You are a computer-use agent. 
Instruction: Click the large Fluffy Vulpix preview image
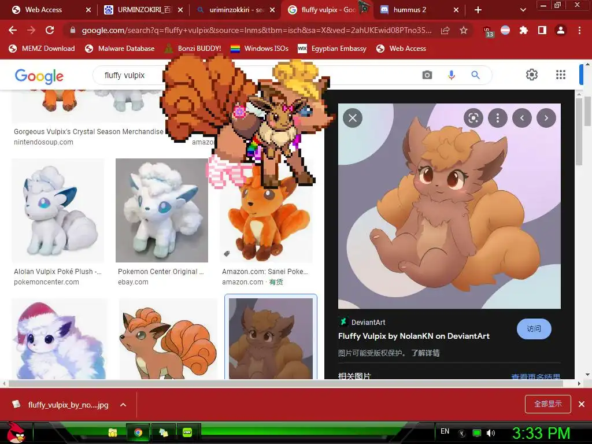[x=449, y=206]
